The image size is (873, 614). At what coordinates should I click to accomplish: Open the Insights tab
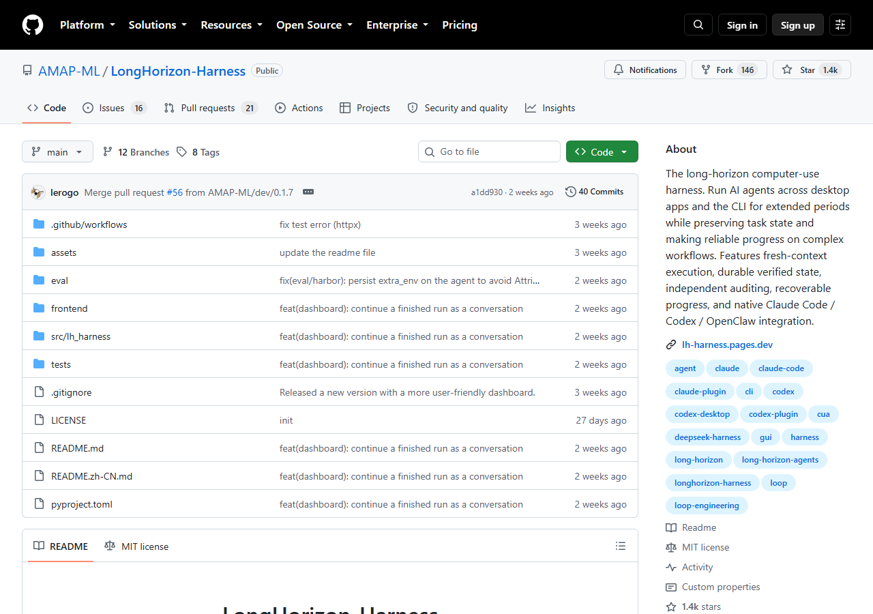point(550,108)
